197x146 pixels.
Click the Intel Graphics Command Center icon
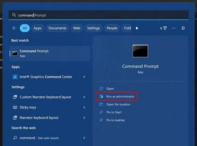point(15,77)
